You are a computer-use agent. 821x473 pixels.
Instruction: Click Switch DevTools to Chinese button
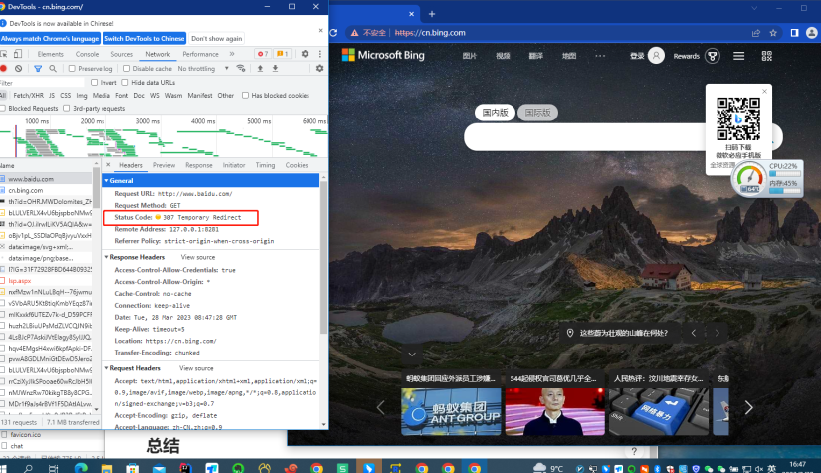(x=144, y=38)
